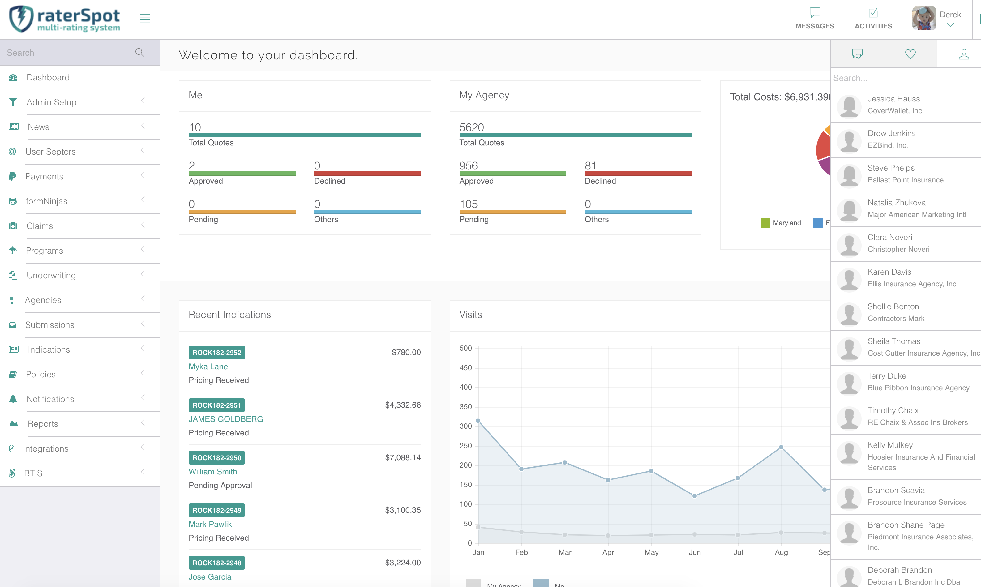Open the Activities checkmark icon
Screen dimensions: 981x587
[x=873, y=13]
